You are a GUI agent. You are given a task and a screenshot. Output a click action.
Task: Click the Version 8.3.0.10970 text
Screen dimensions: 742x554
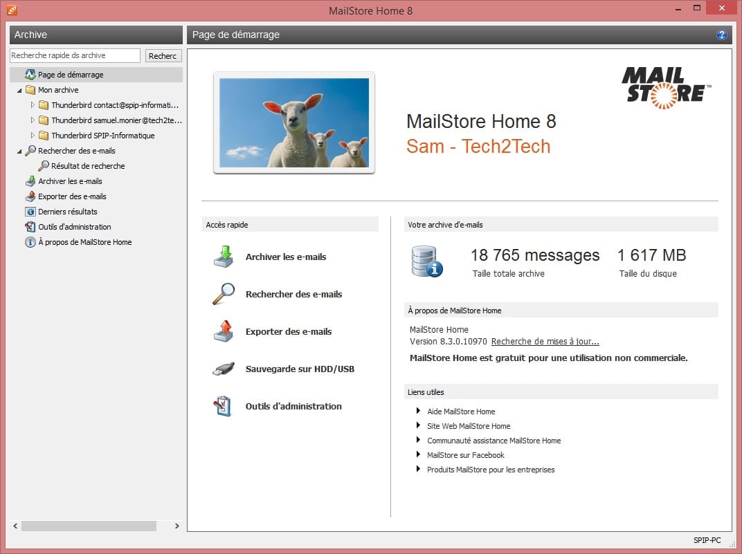click(x=448, y=341)
